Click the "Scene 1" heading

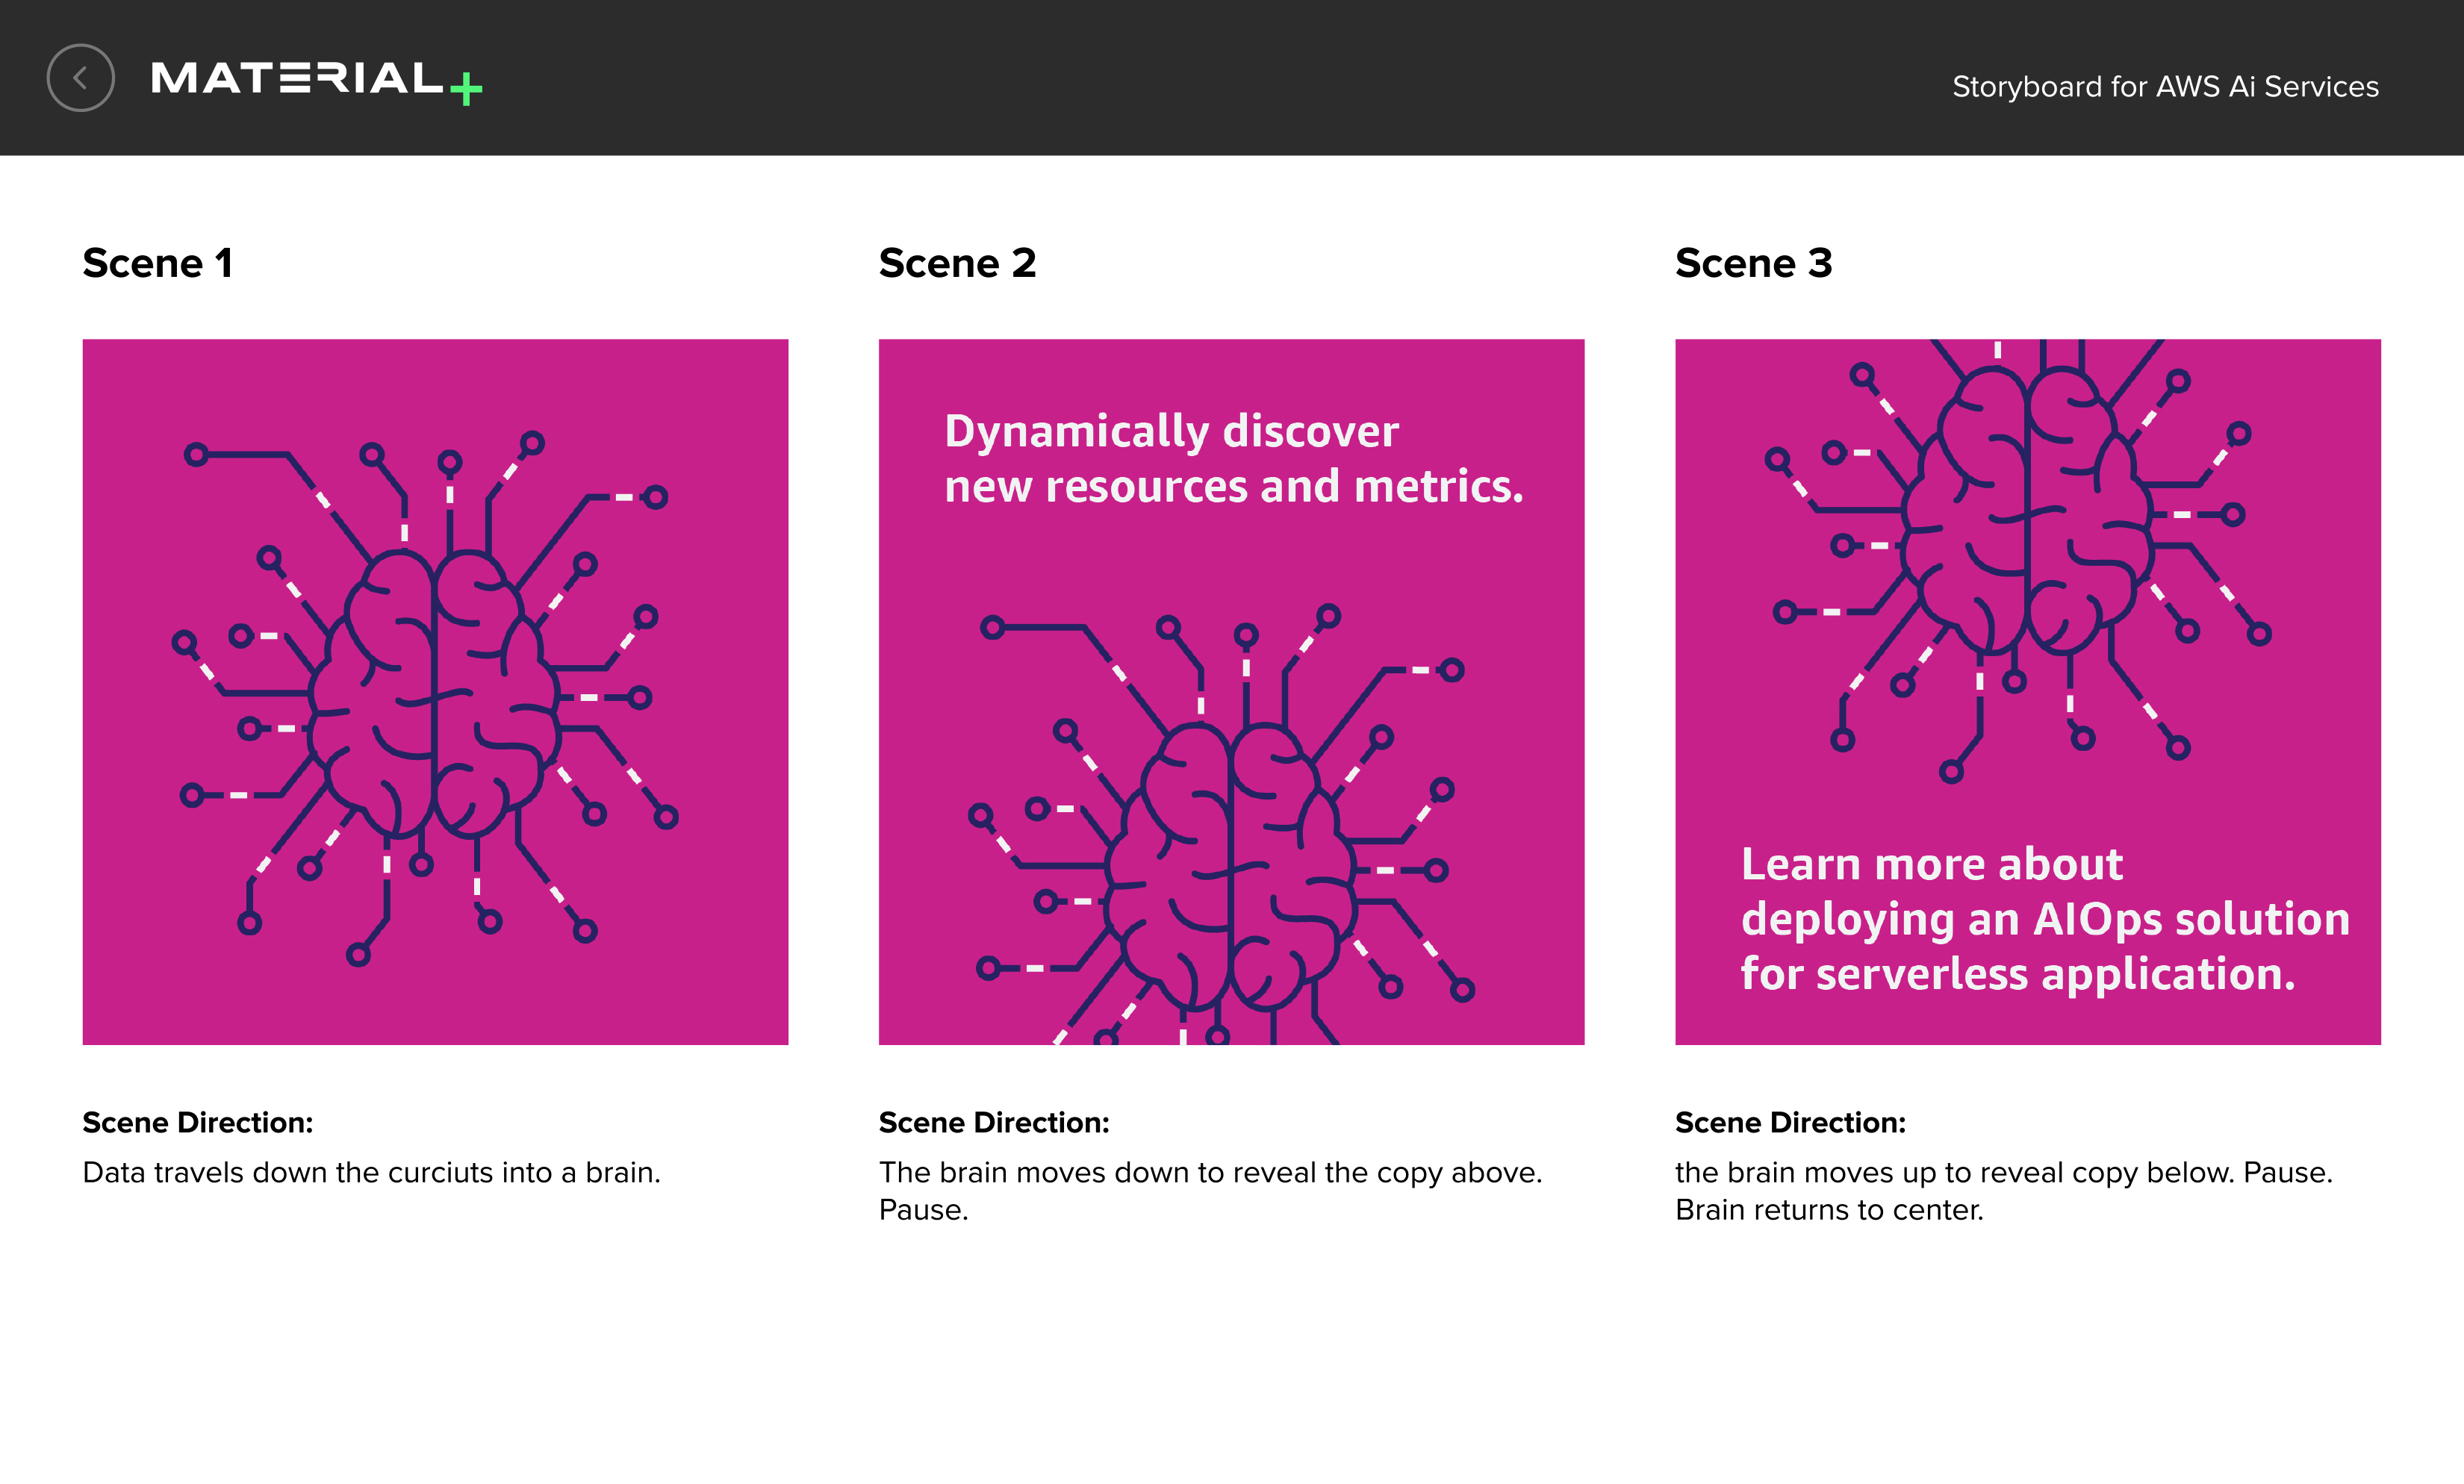(157, 264)
